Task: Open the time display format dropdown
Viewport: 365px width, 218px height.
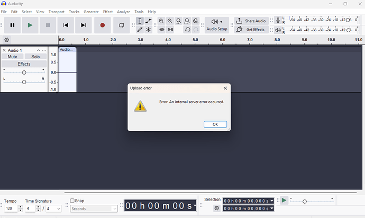Action: 195,205
